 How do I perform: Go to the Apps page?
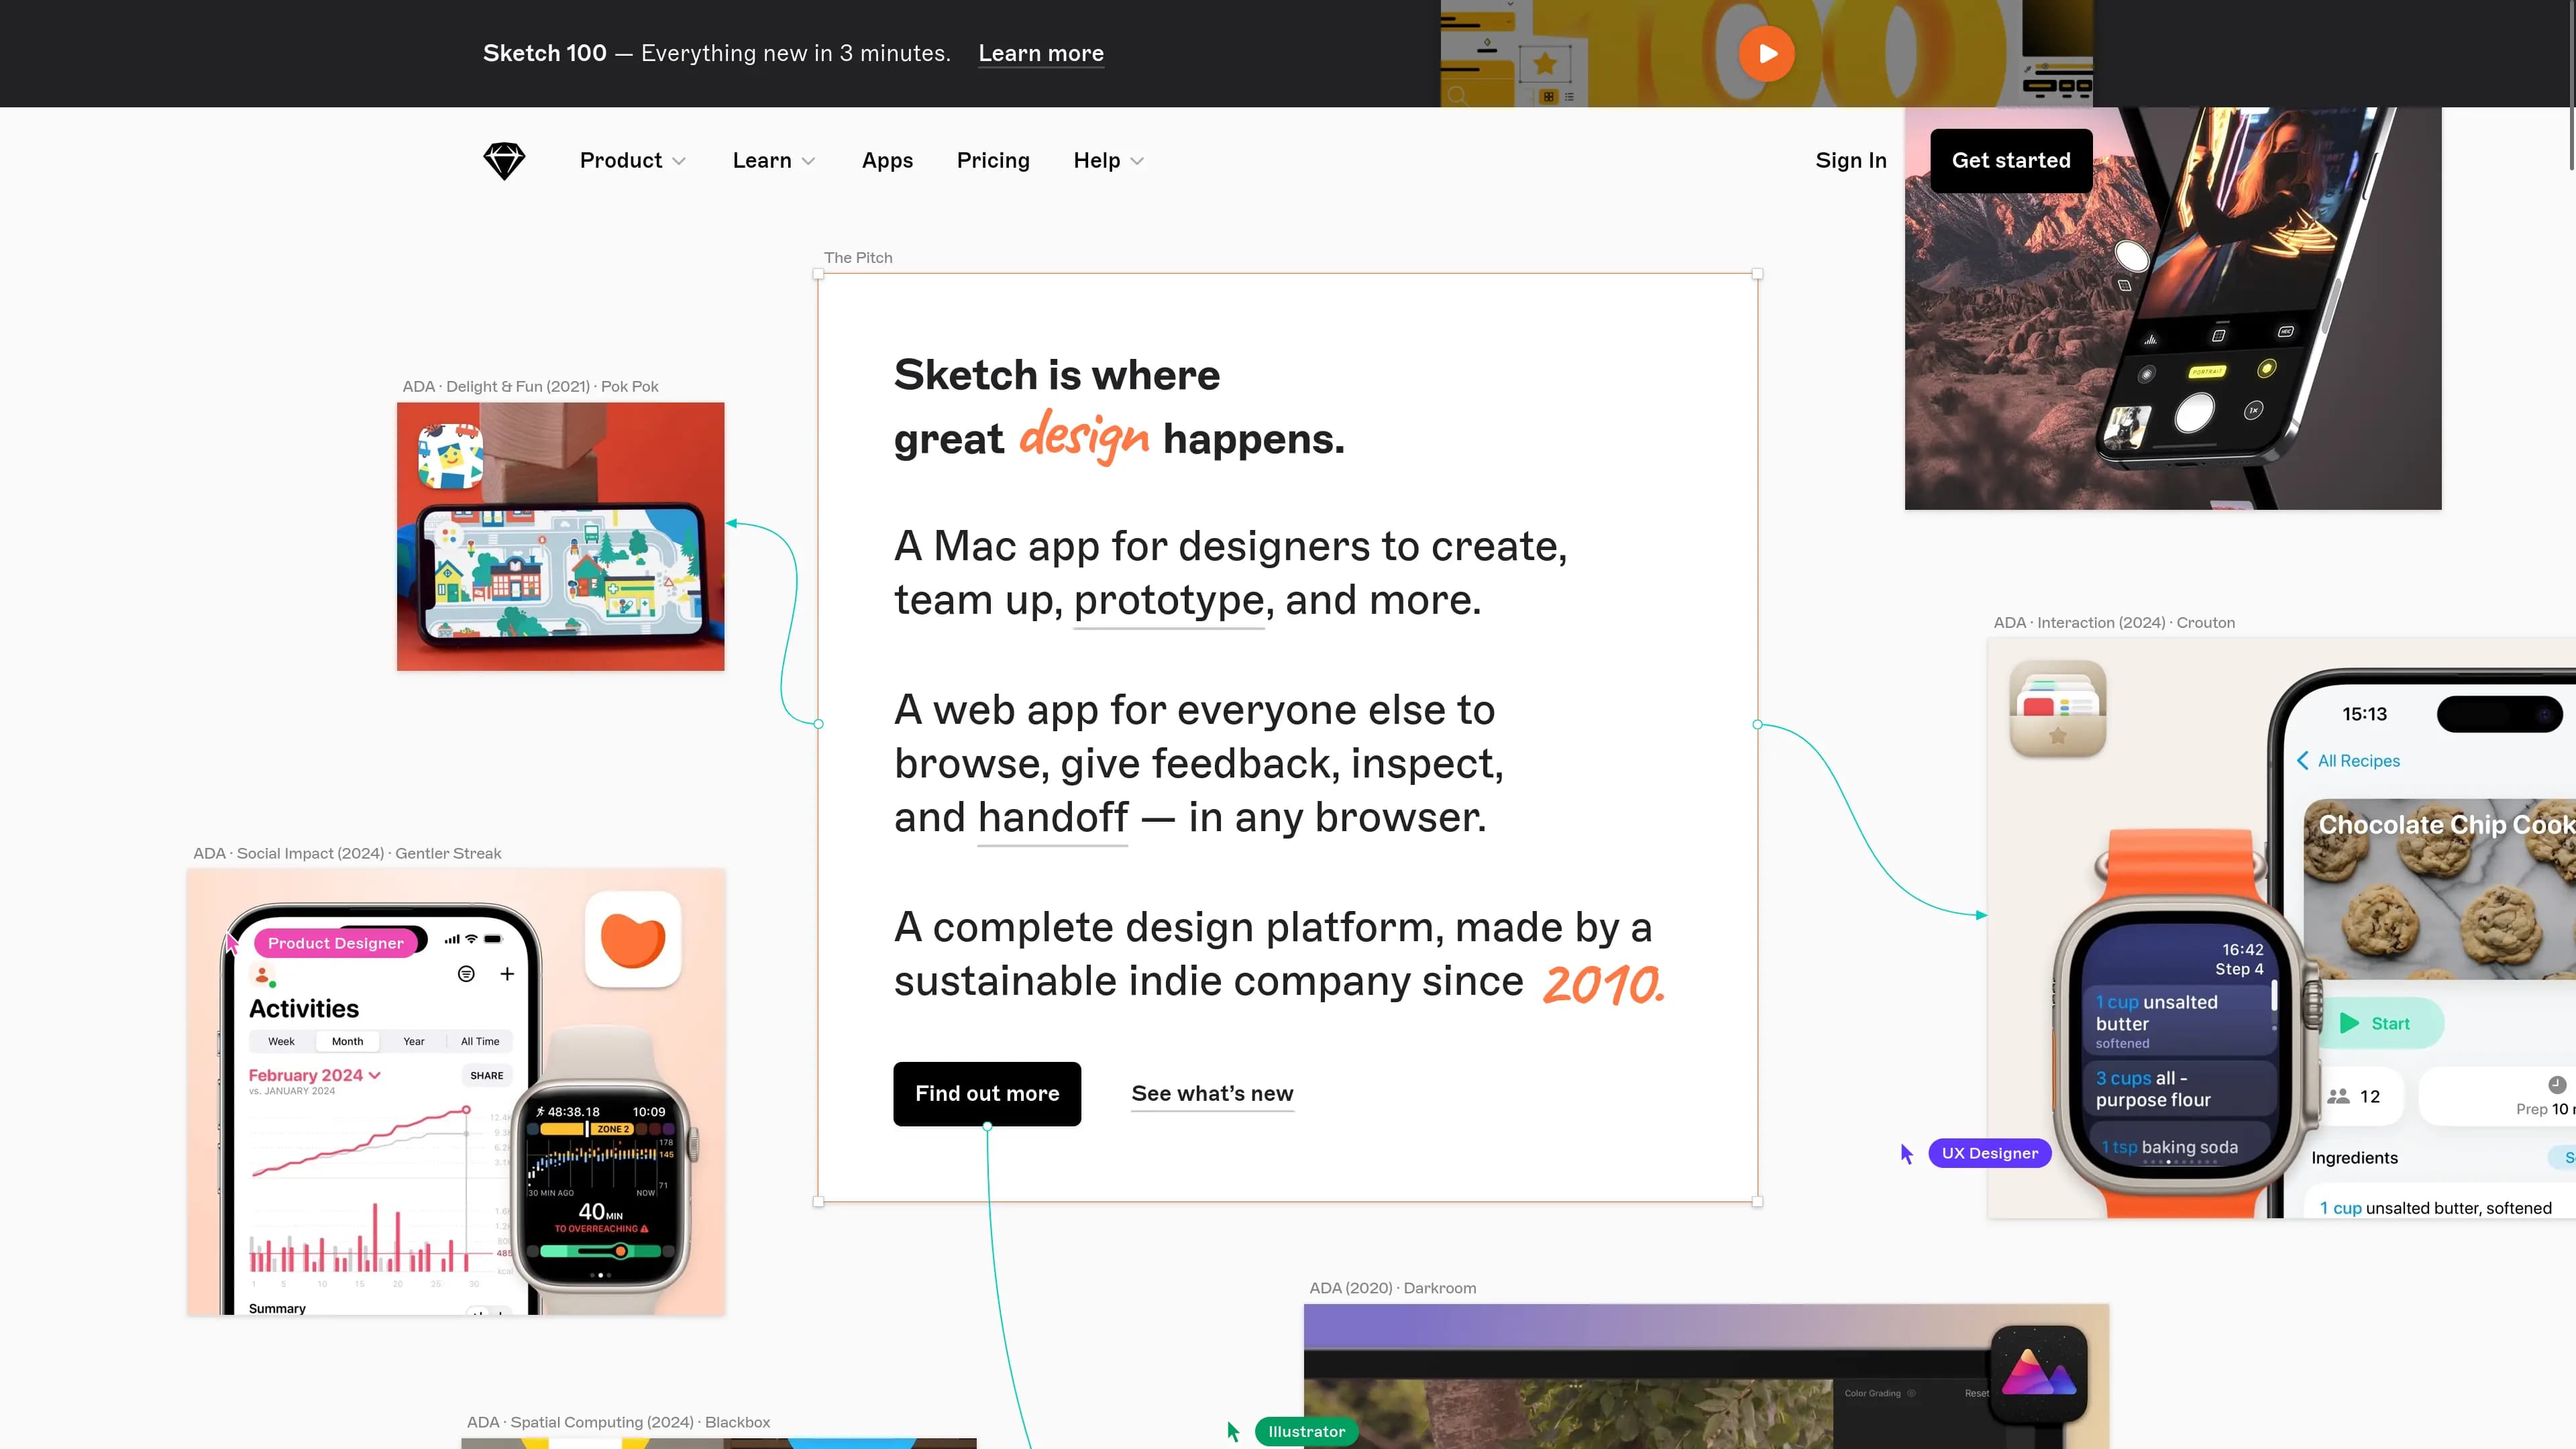887,160
